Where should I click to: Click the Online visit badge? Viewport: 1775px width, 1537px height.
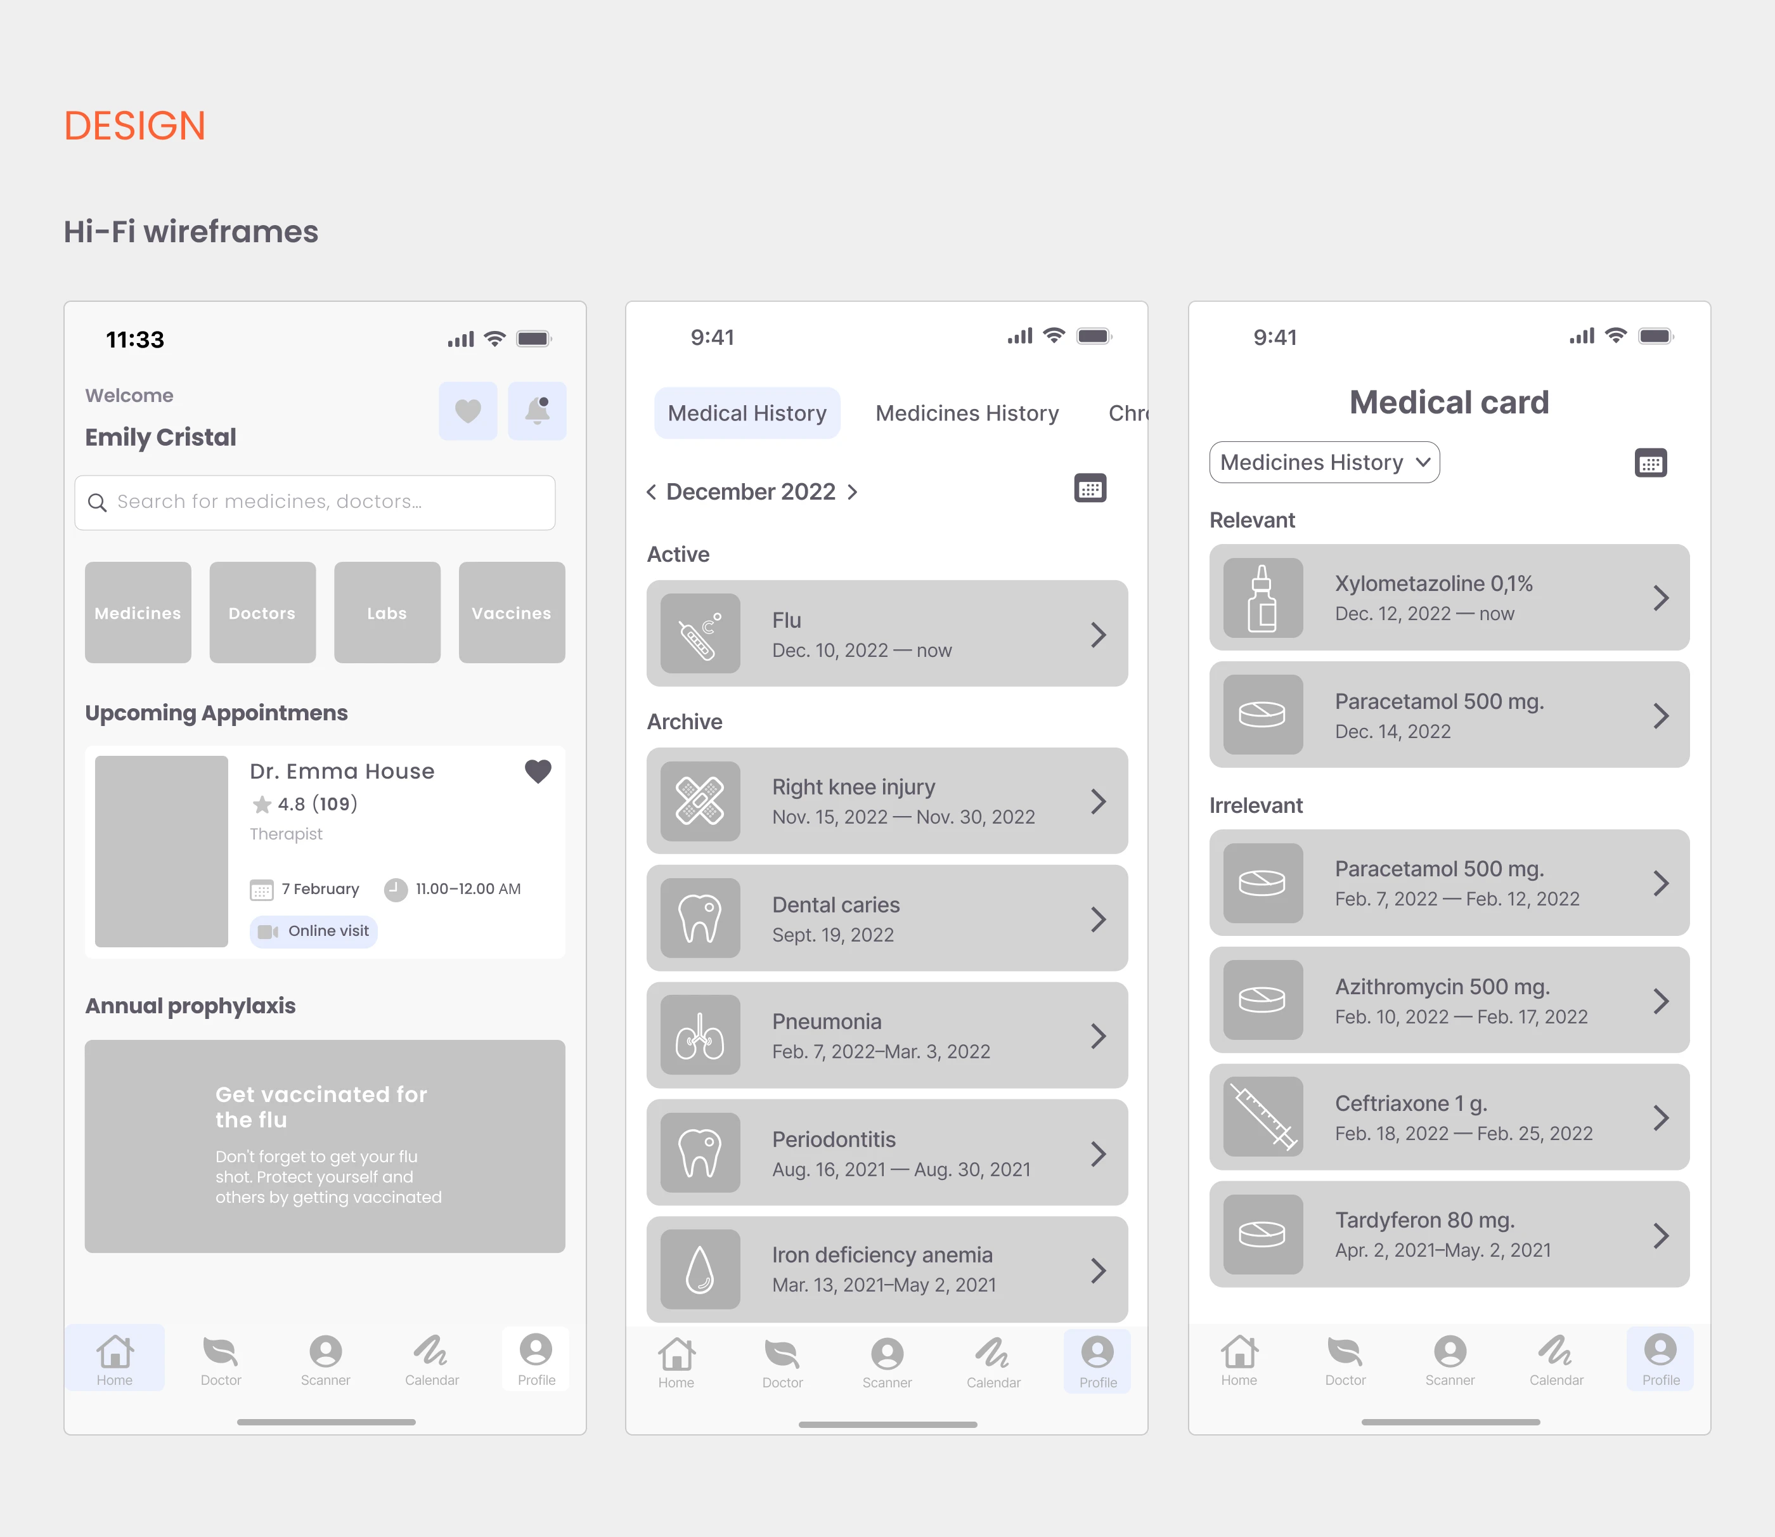pyautogui.click(x=314, y=931)
